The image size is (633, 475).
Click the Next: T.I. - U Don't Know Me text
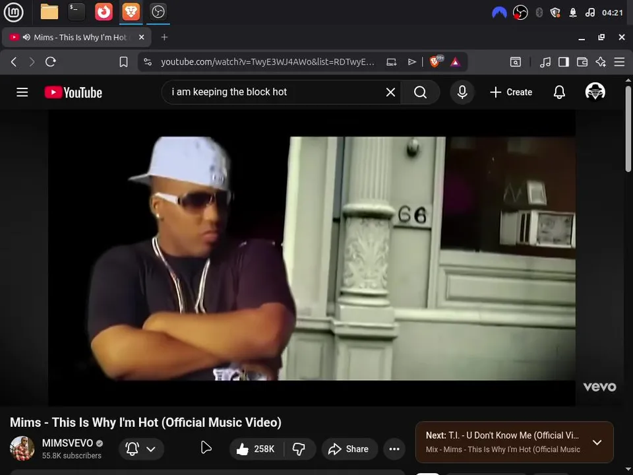502,435
